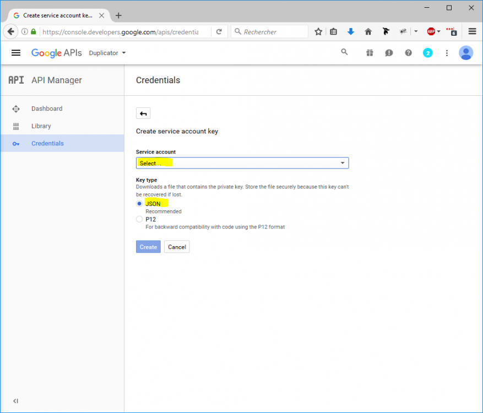This screenshot has width=483, height=413.
Task: Open the Duplicator project selector
Action: 107,53
